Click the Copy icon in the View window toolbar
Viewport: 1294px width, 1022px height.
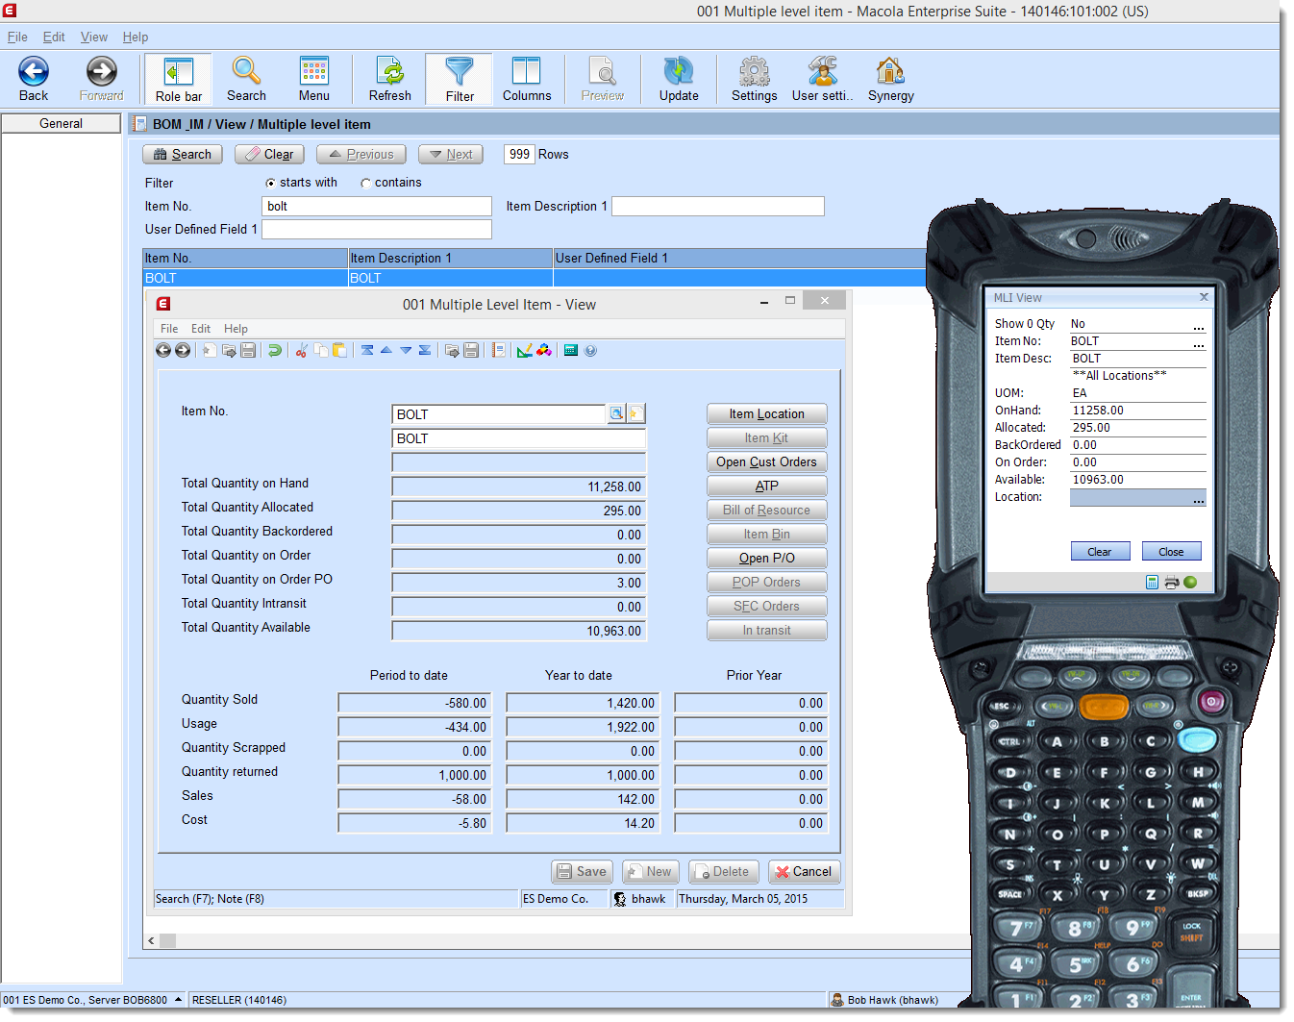point(321,351)
